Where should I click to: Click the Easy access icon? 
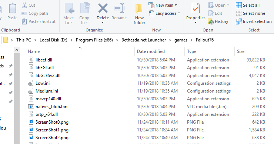click(x=151, y=13)
